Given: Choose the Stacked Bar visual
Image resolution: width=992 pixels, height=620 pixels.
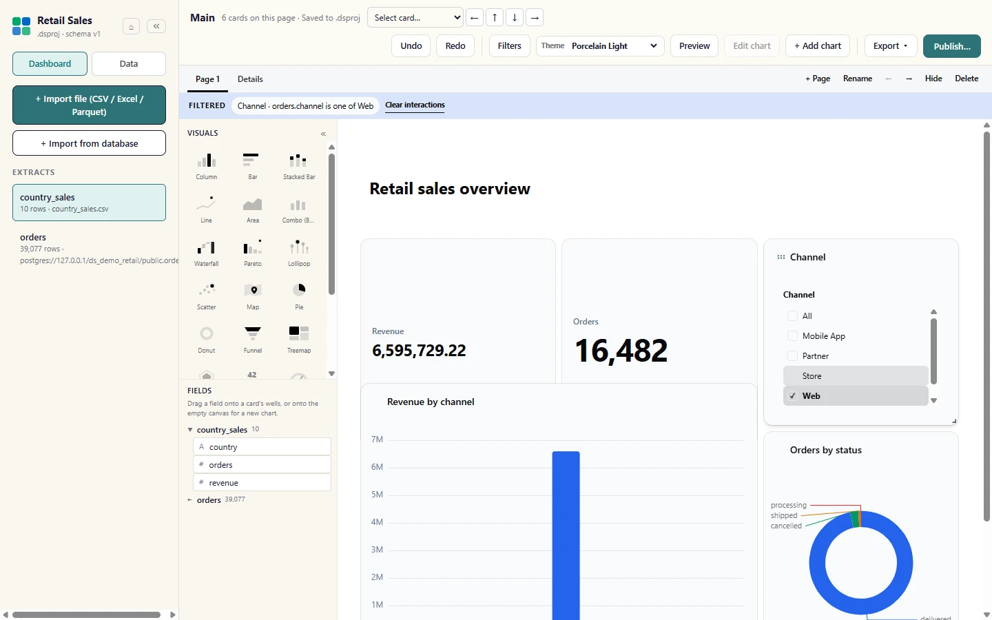Looking at the screenshot, I should [299, 166].
